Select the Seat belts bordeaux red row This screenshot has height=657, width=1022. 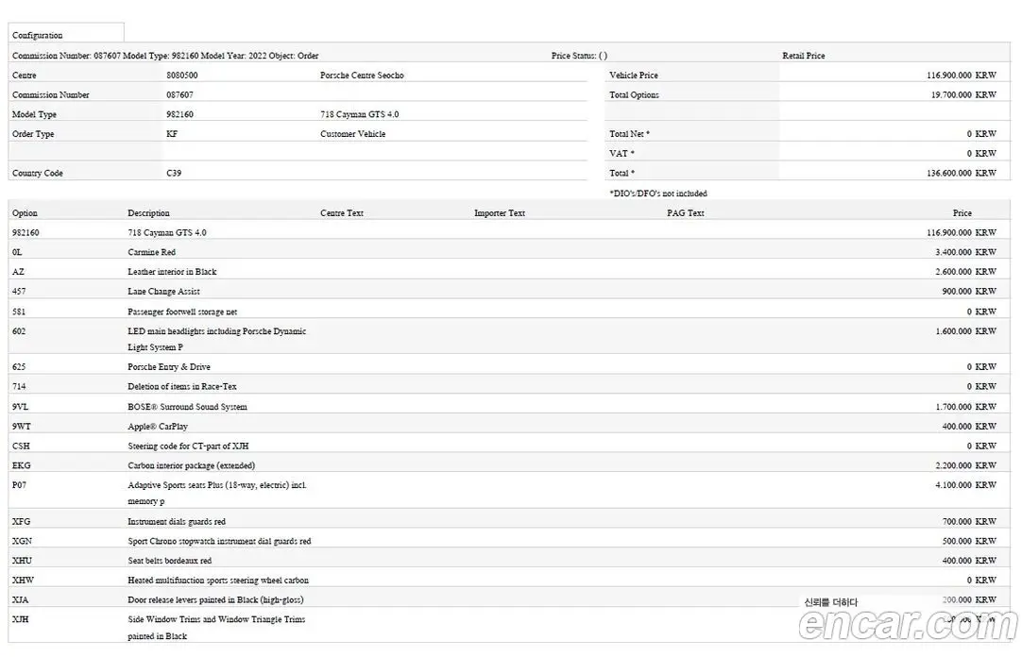pos(509,560)
